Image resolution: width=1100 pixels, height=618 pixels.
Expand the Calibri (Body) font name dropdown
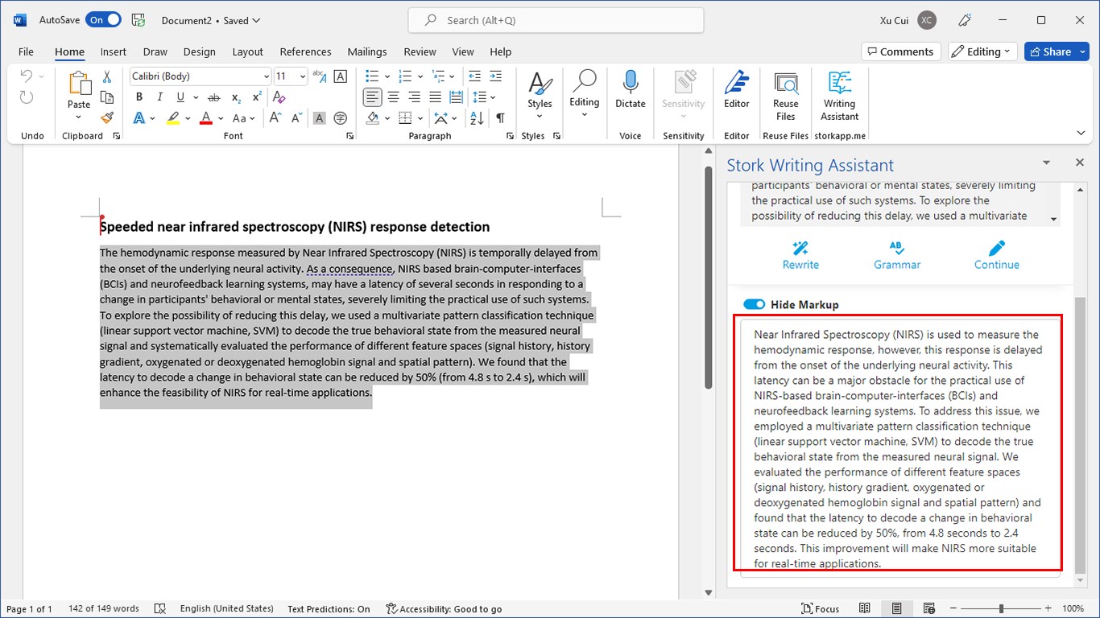[266, 76]
